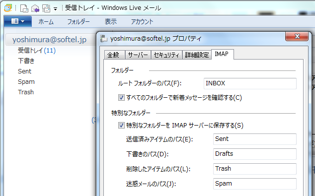This screenshot has width=315, height=196.
Task: Click the 下書きのパス(D) label
Action: (x=148, y=154)
